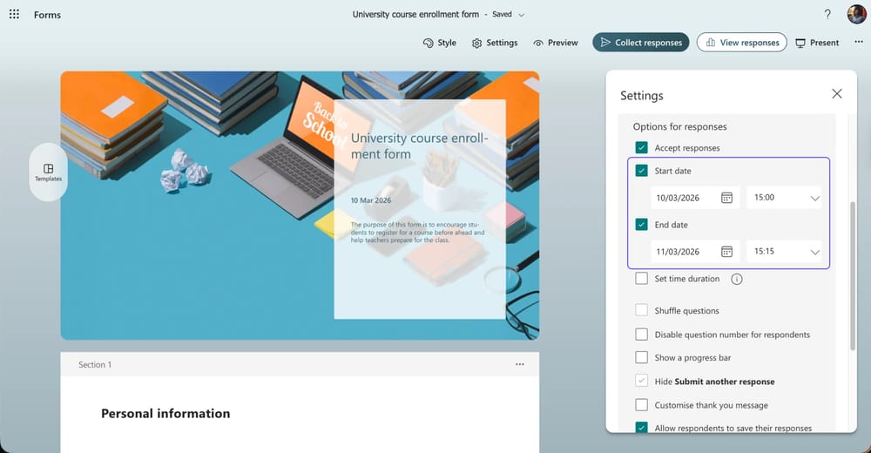Expand the start time 15:00 dropdown
The image size is (871, 453).
coord(814,199)
